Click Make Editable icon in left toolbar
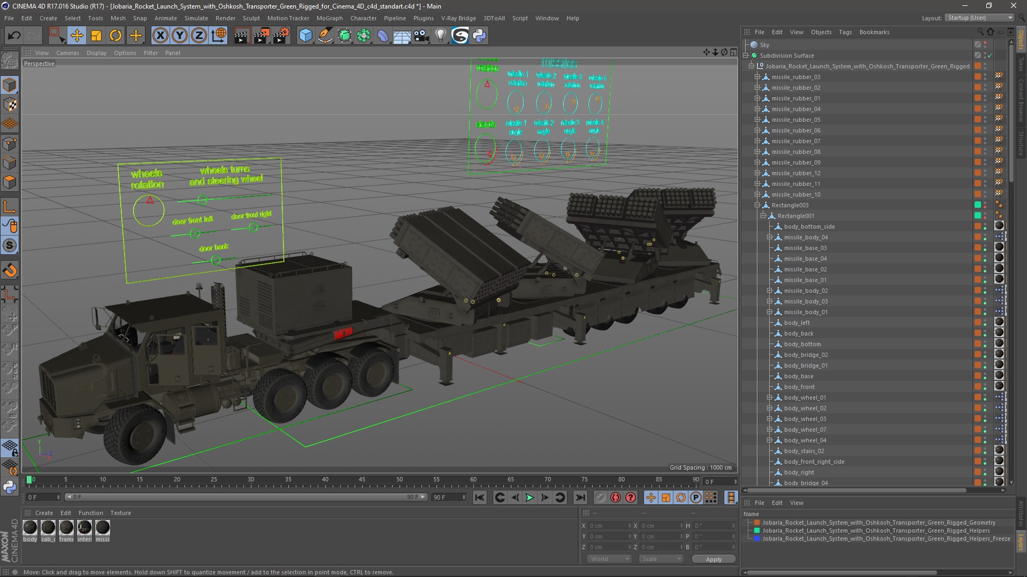 coord(10,60)
